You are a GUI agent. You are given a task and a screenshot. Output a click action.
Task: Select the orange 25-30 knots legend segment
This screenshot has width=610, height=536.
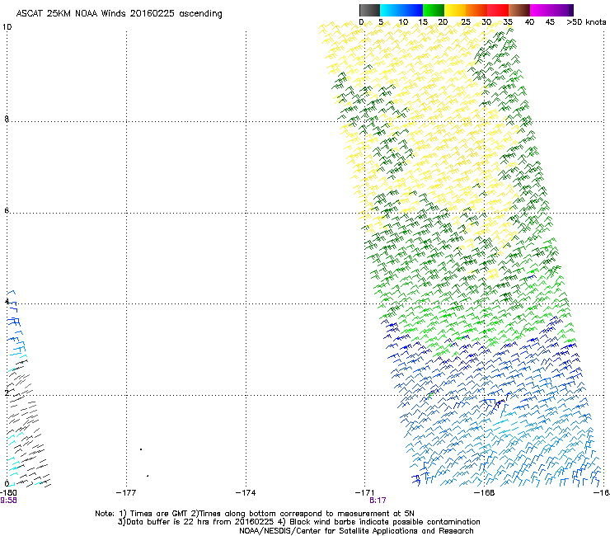pyautogui.click(x=476, y=10)
